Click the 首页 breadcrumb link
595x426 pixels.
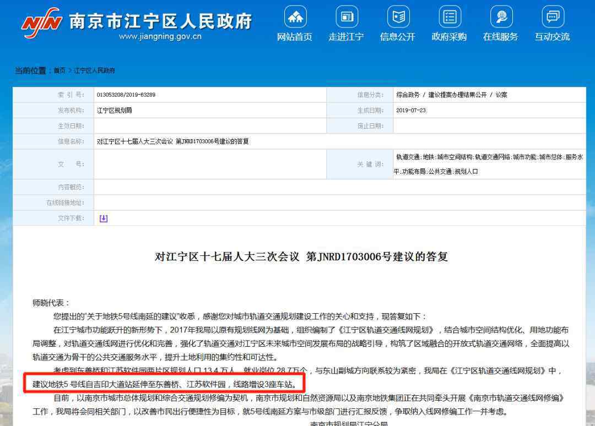tap(59, 71)
